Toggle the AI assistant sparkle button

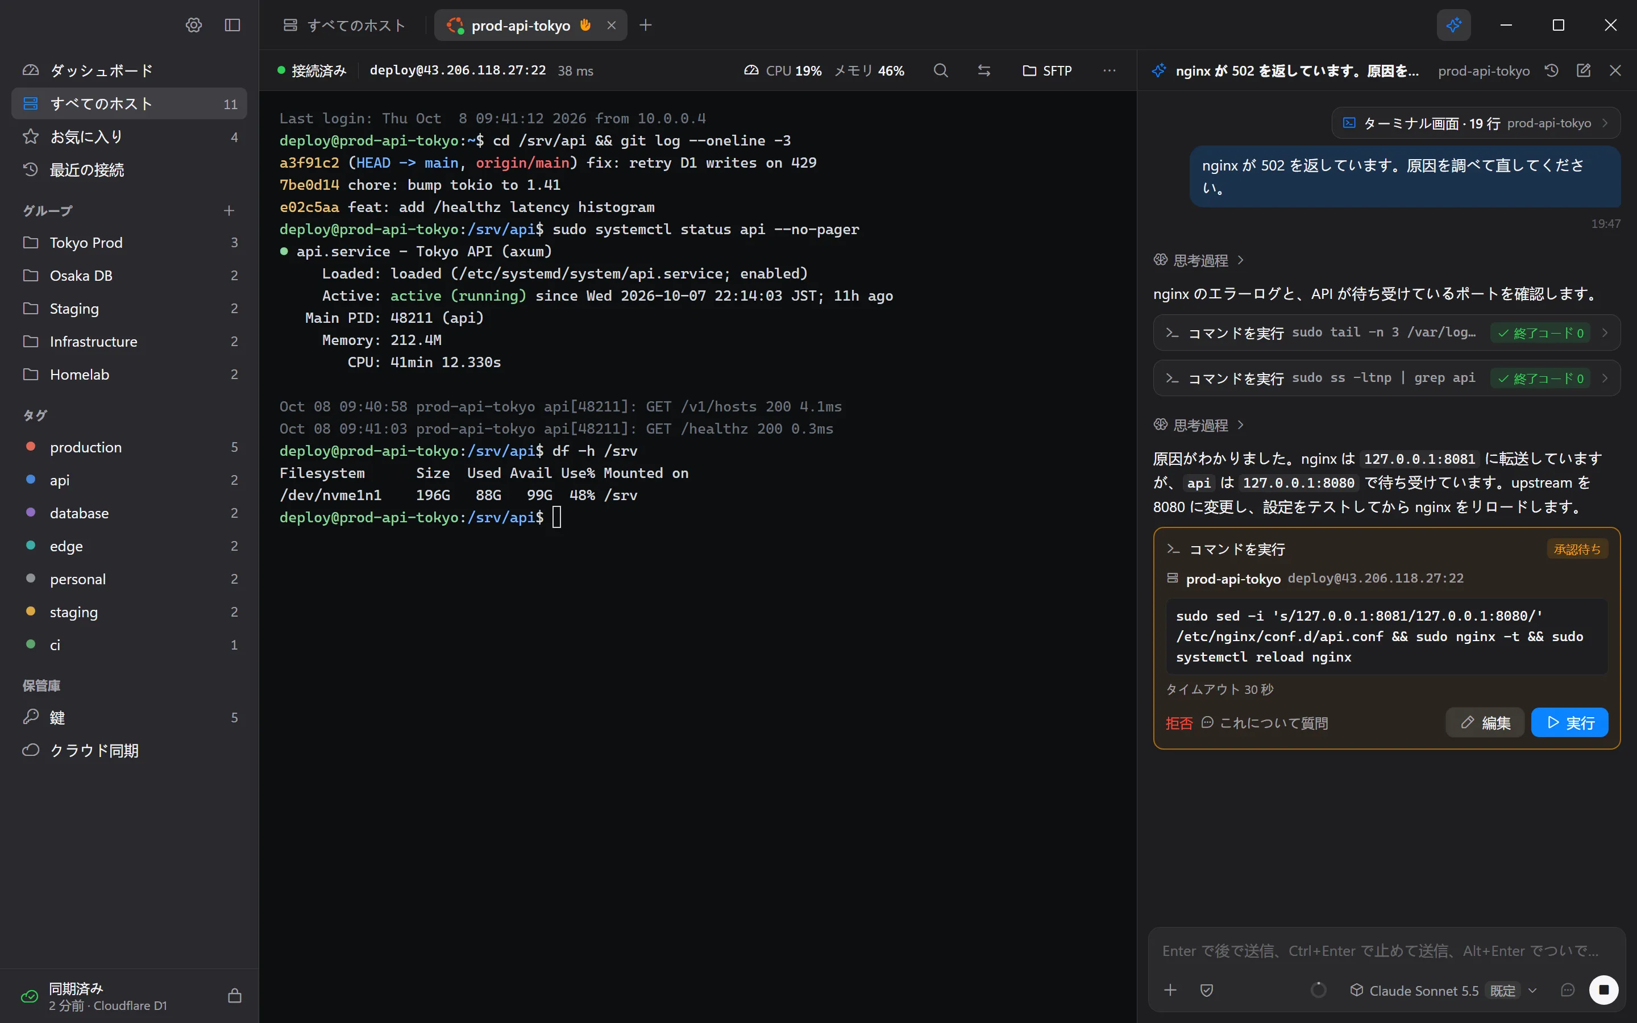pos(1453,25)
